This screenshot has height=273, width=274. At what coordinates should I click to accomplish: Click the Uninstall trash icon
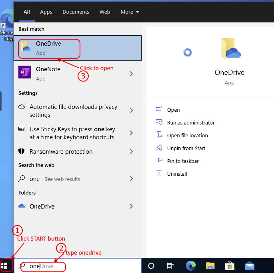click(159, 173)
